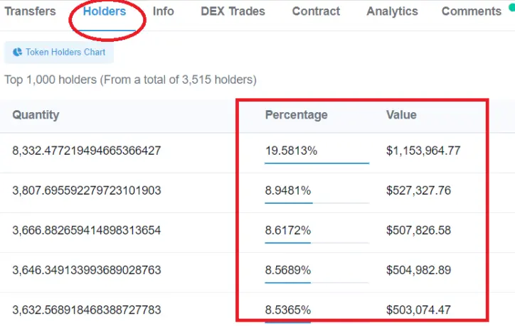The height and width of the screenshot is (326, 515).
Task: Click the pie chart icon
Action: pos(17,52)
